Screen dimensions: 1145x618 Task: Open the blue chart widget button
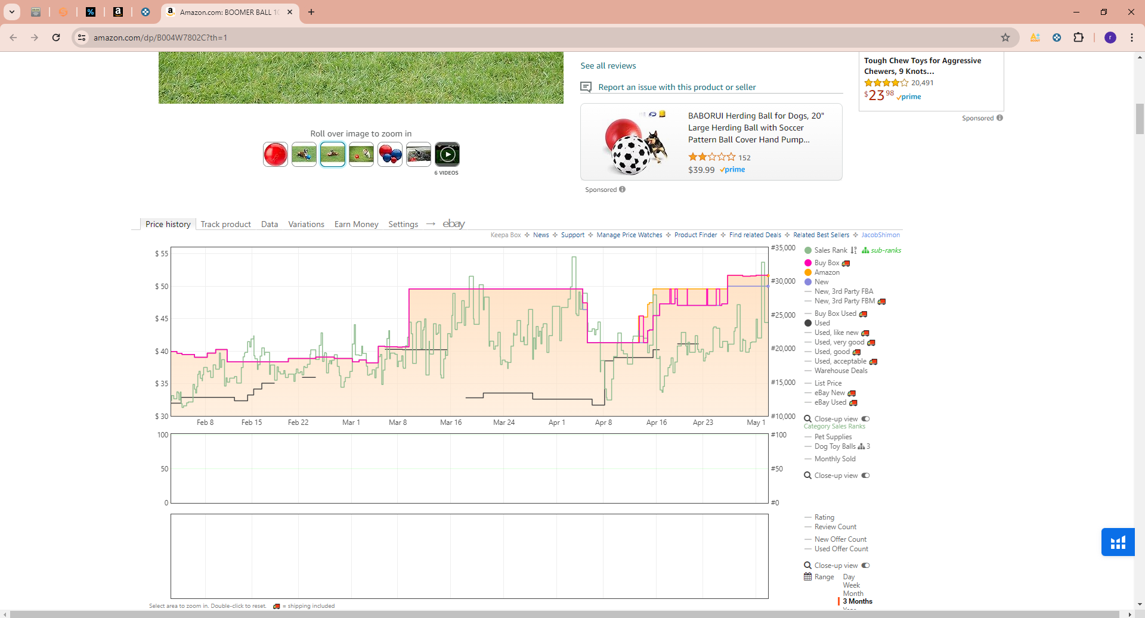[x=1118, y=542]
